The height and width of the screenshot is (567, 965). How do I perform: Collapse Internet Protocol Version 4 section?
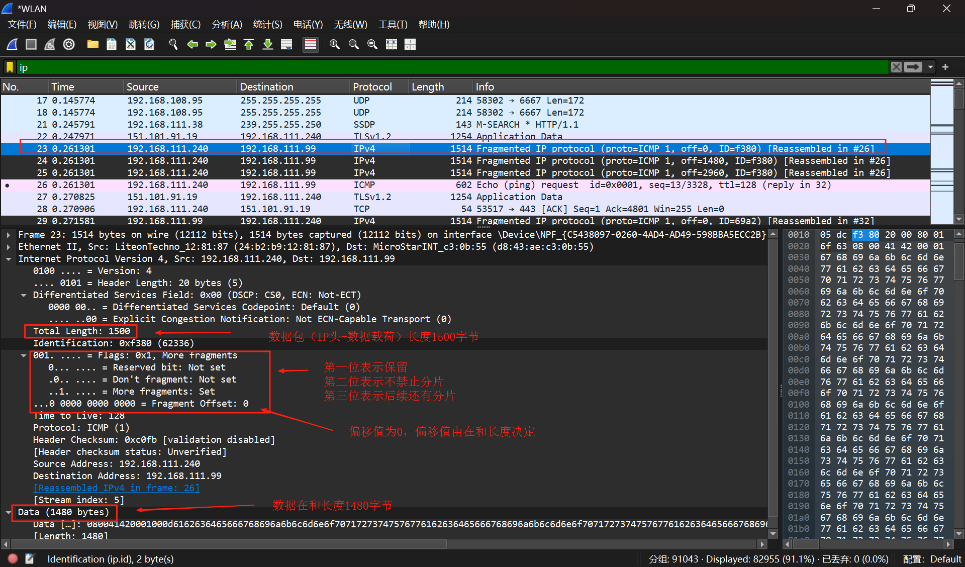[9, 259]
